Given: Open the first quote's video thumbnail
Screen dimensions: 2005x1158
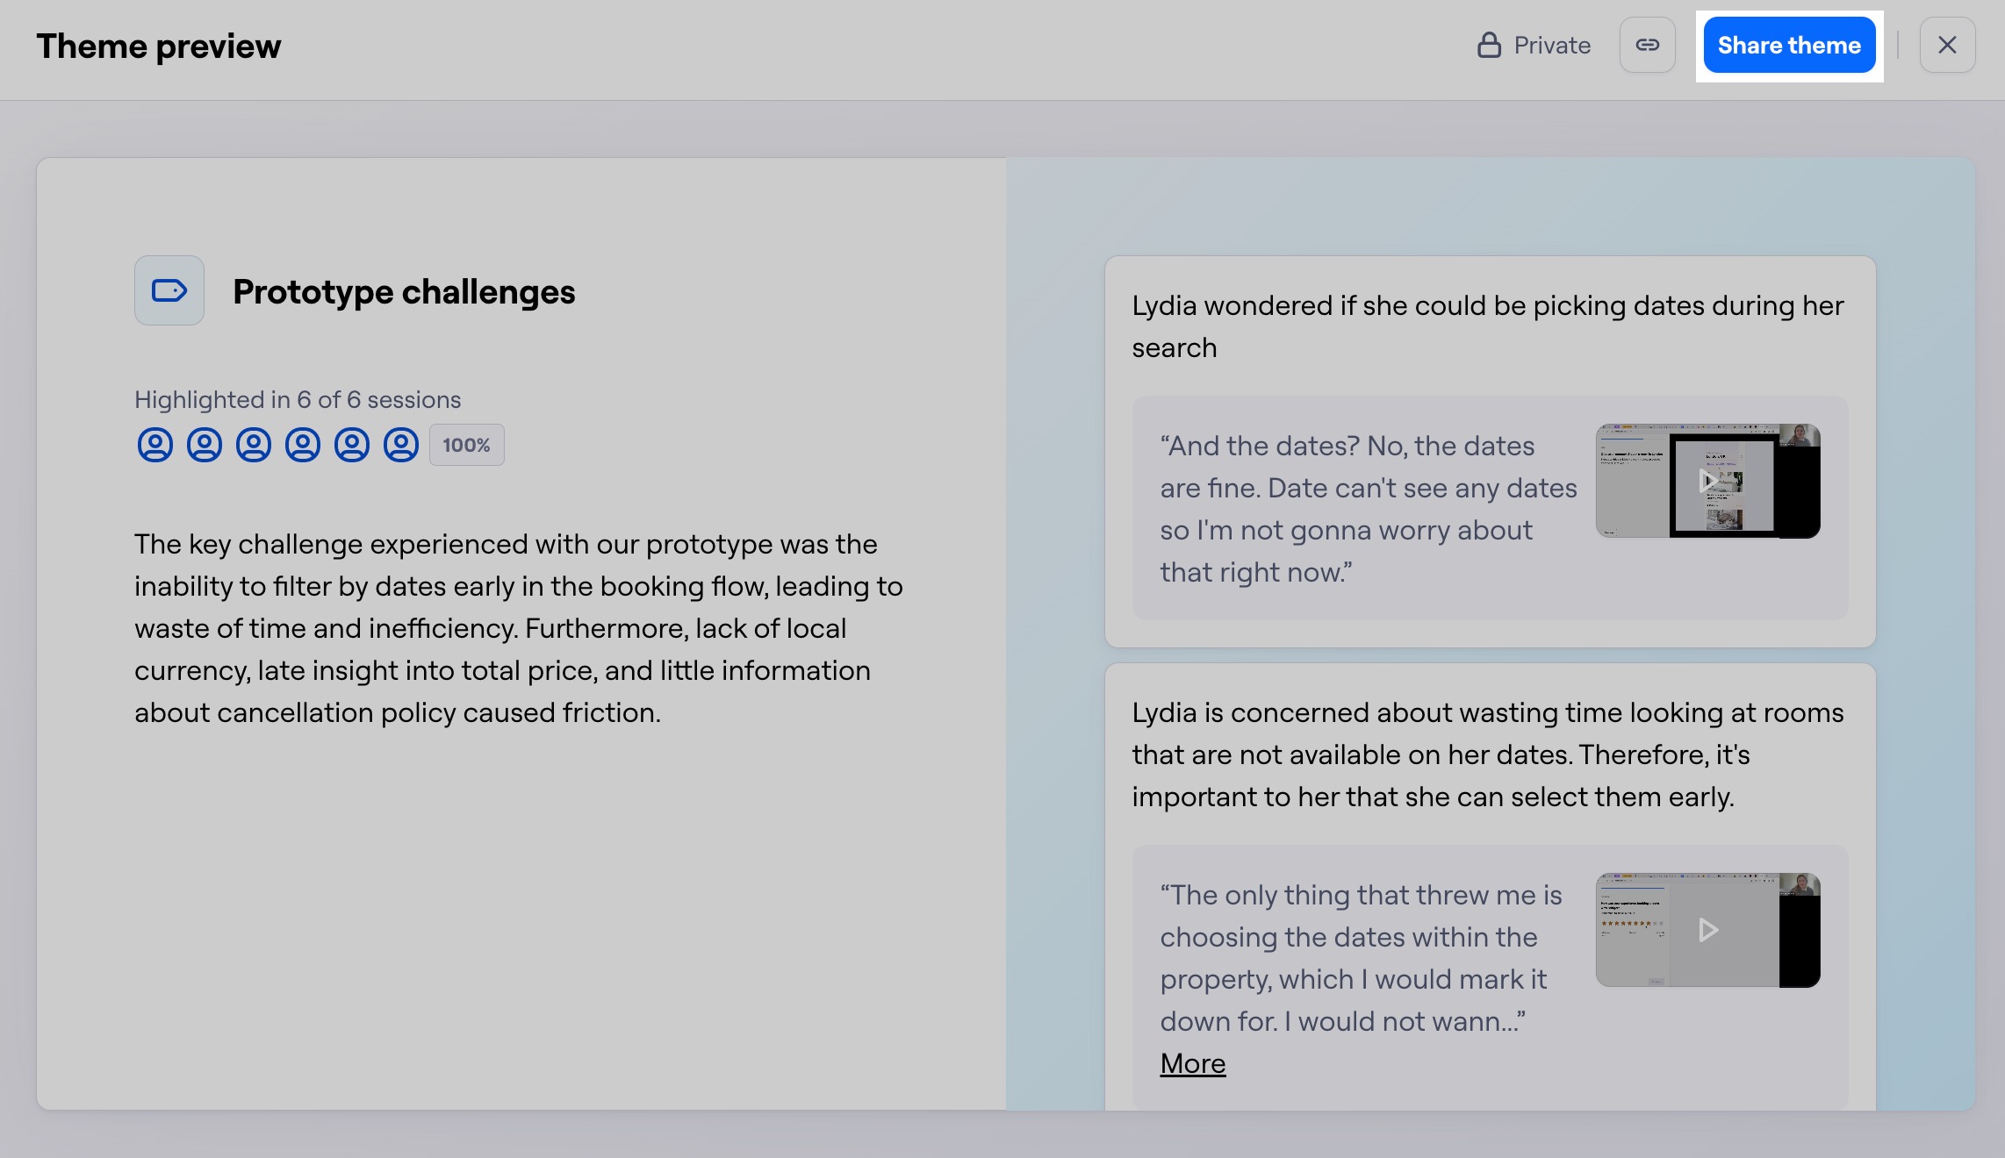Looking at the screenshot, I should coord(1707,481).
